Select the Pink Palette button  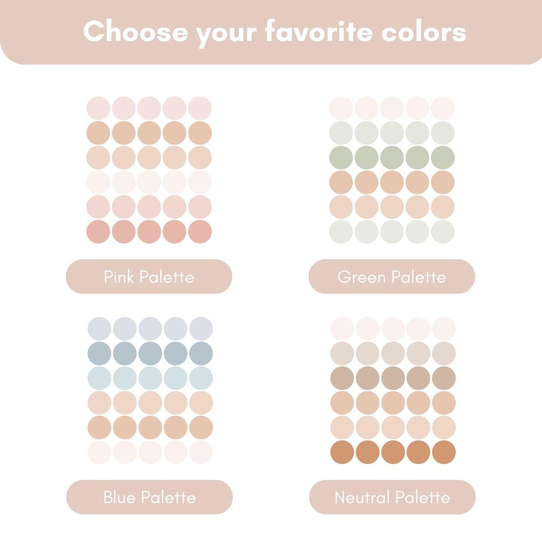[x=149, y=277]
